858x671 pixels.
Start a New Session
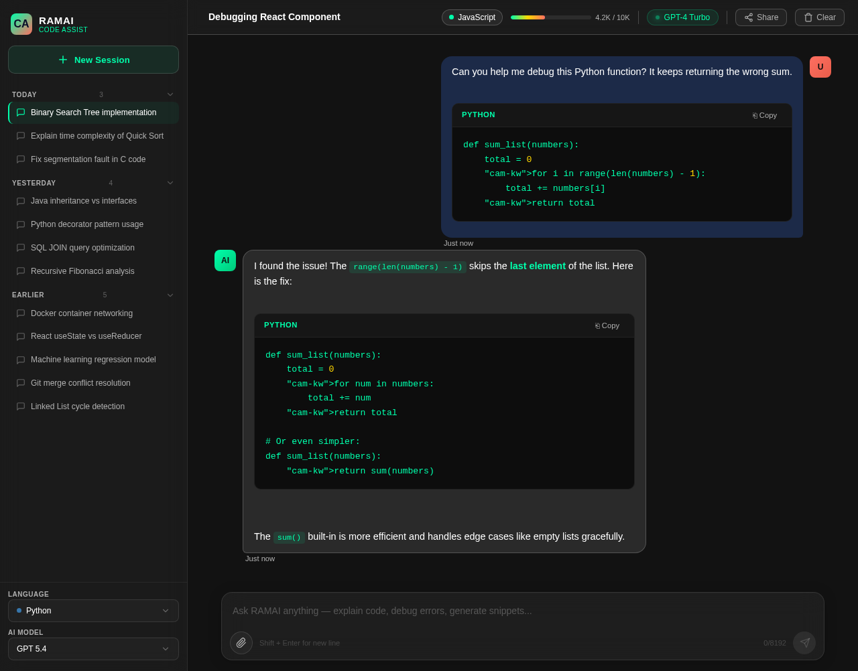coord(93,60)
